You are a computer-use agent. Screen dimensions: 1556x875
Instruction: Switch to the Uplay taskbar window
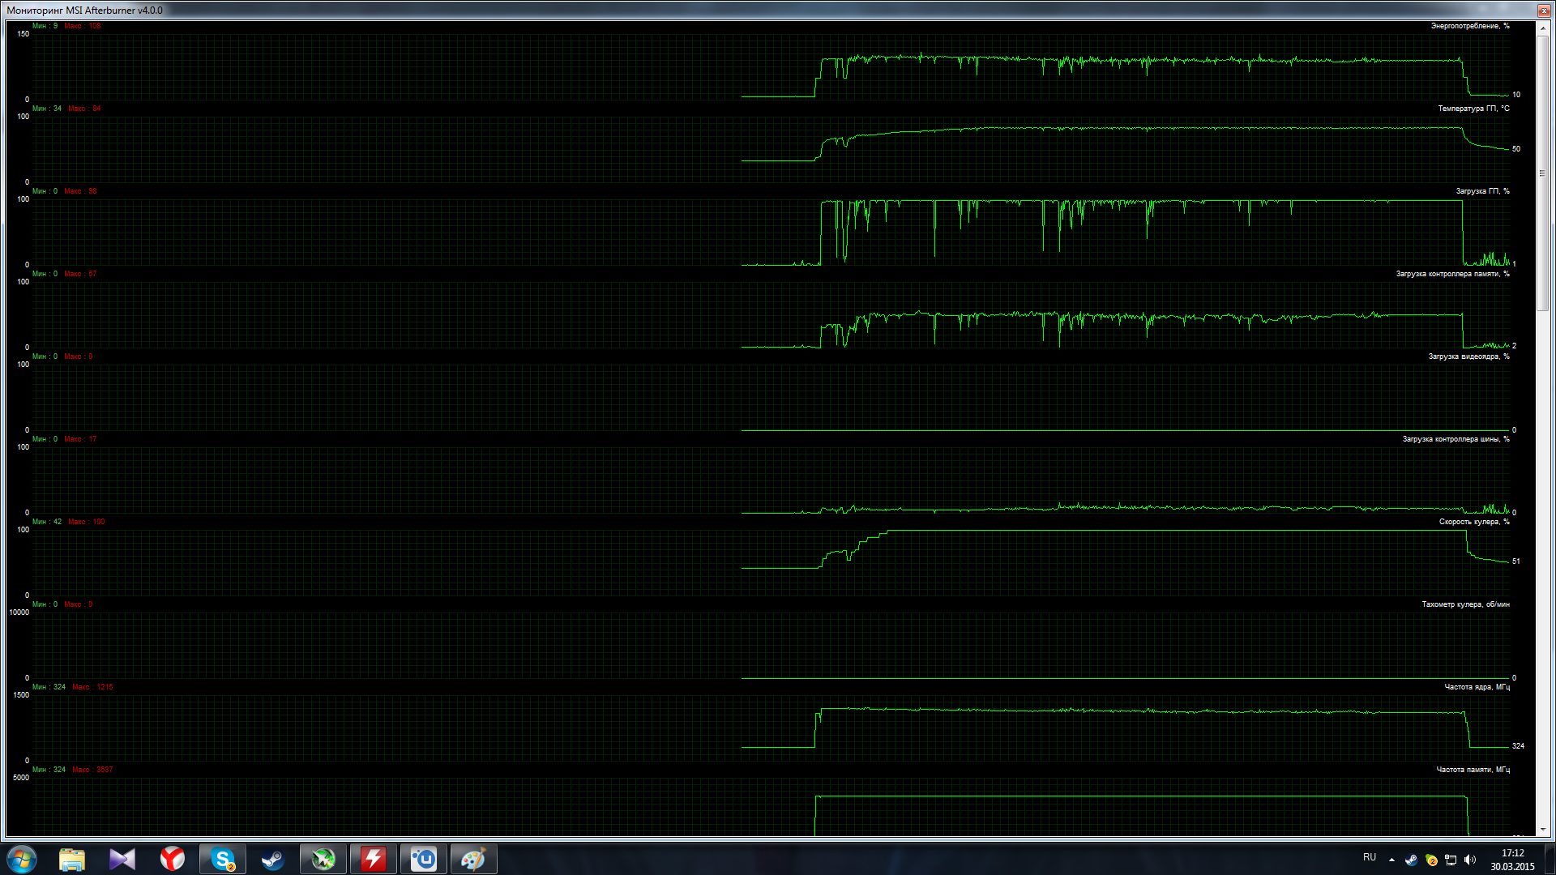pyautogui.click(x=424, y=859)
